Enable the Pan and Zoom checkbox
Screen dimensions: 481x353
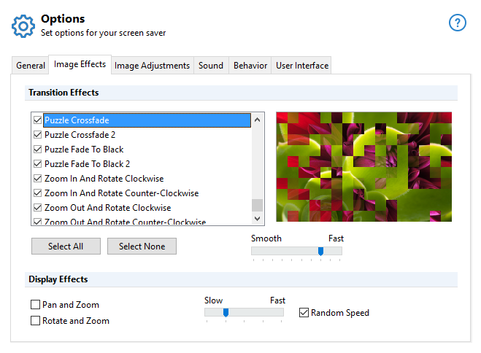pos(36,305)
